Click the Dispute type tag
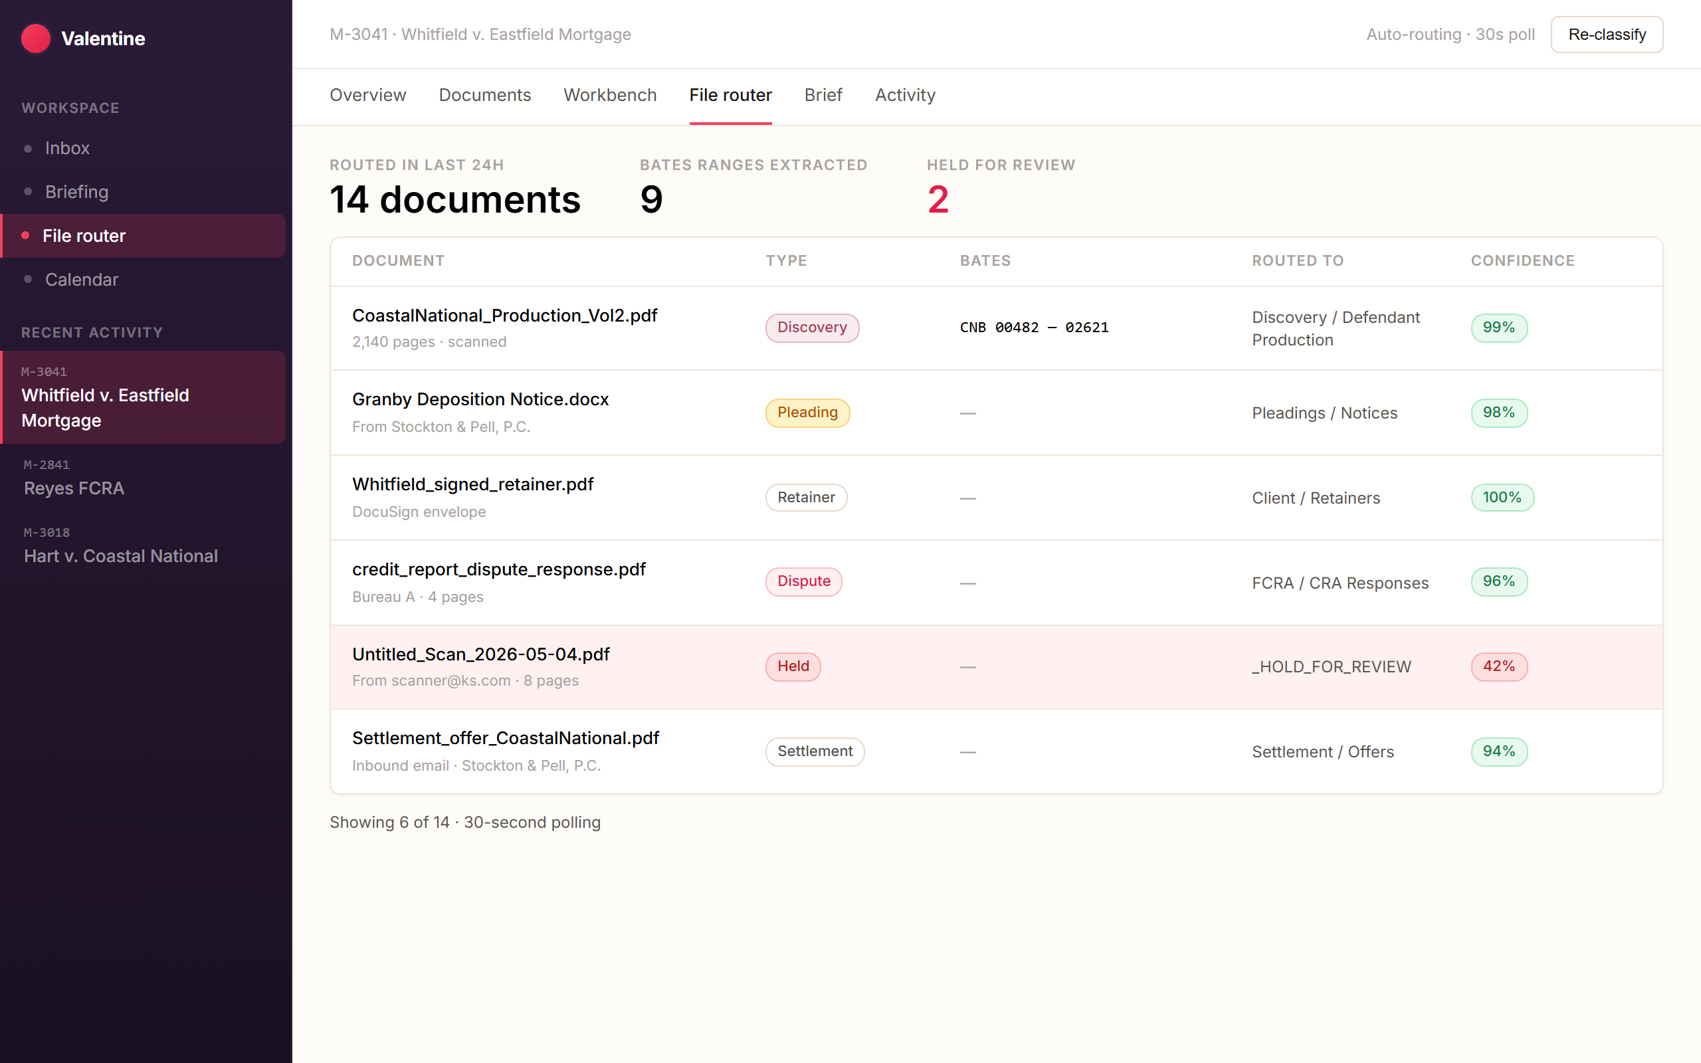Image resolution: width=1701 pixels, height=1063 pixels. pyautogui.click(x=803, y=581)
